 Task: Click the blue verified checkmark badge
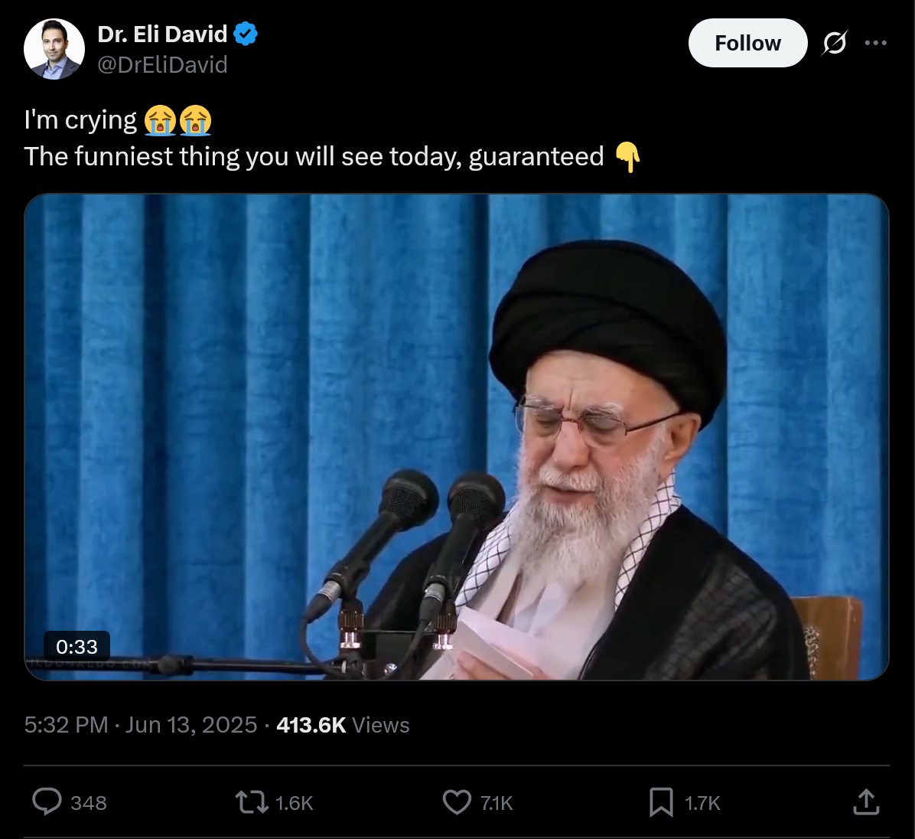[x=246, y=34]
